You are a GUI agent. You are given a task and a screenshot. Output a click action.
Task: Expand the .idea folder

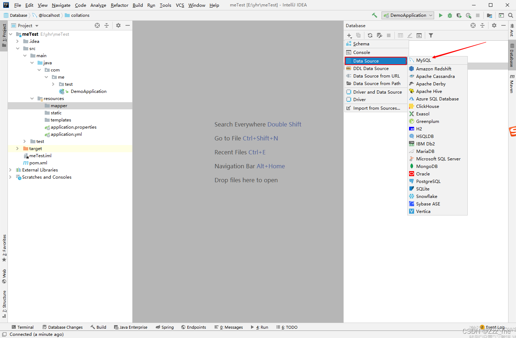18,41
